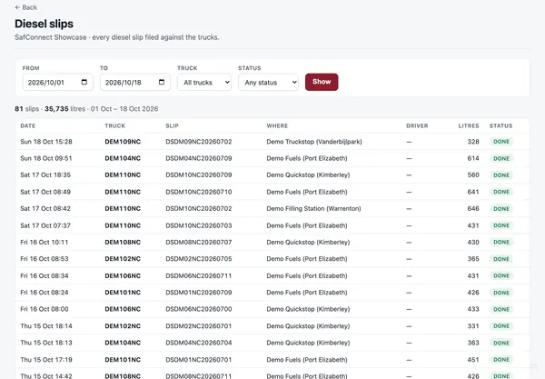Click slip DSDM04NC20260709

click(x=199, y=158)
